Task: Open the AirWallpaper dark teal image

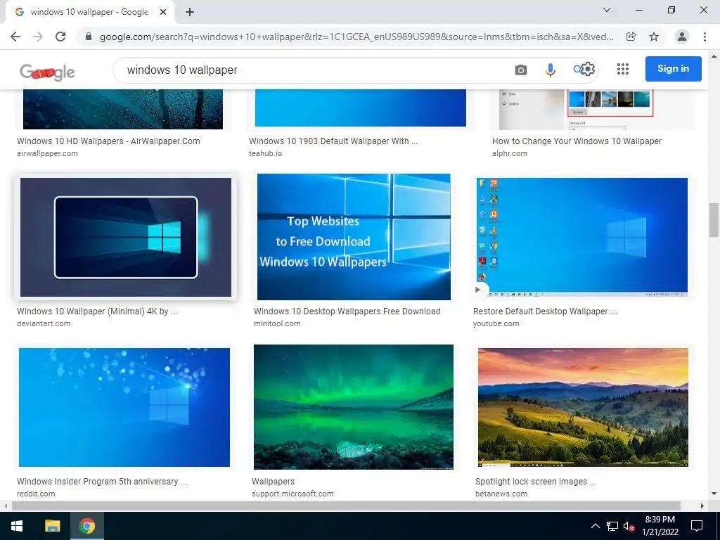Action: (123, 109)
